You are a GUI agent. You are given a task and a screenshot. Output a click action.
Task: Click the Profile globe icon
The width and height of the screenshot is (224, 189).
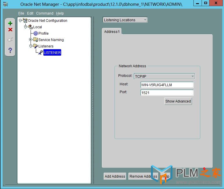coord(36,33)
